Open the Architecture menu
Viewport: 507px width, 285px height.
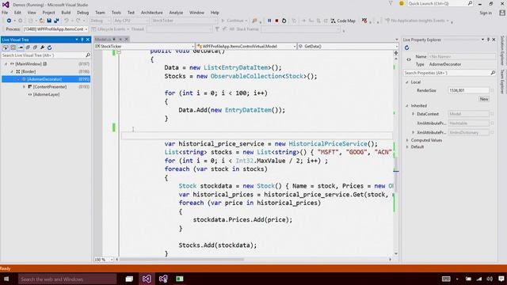[x=151, y=13]
